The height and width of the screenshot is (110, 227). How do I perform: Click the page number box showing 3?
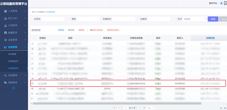pos(126,108)
